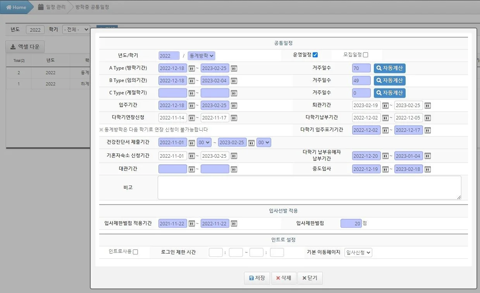
Task: Click 자동계산 for B Type 거주일수
Action: tap(390, 81)
